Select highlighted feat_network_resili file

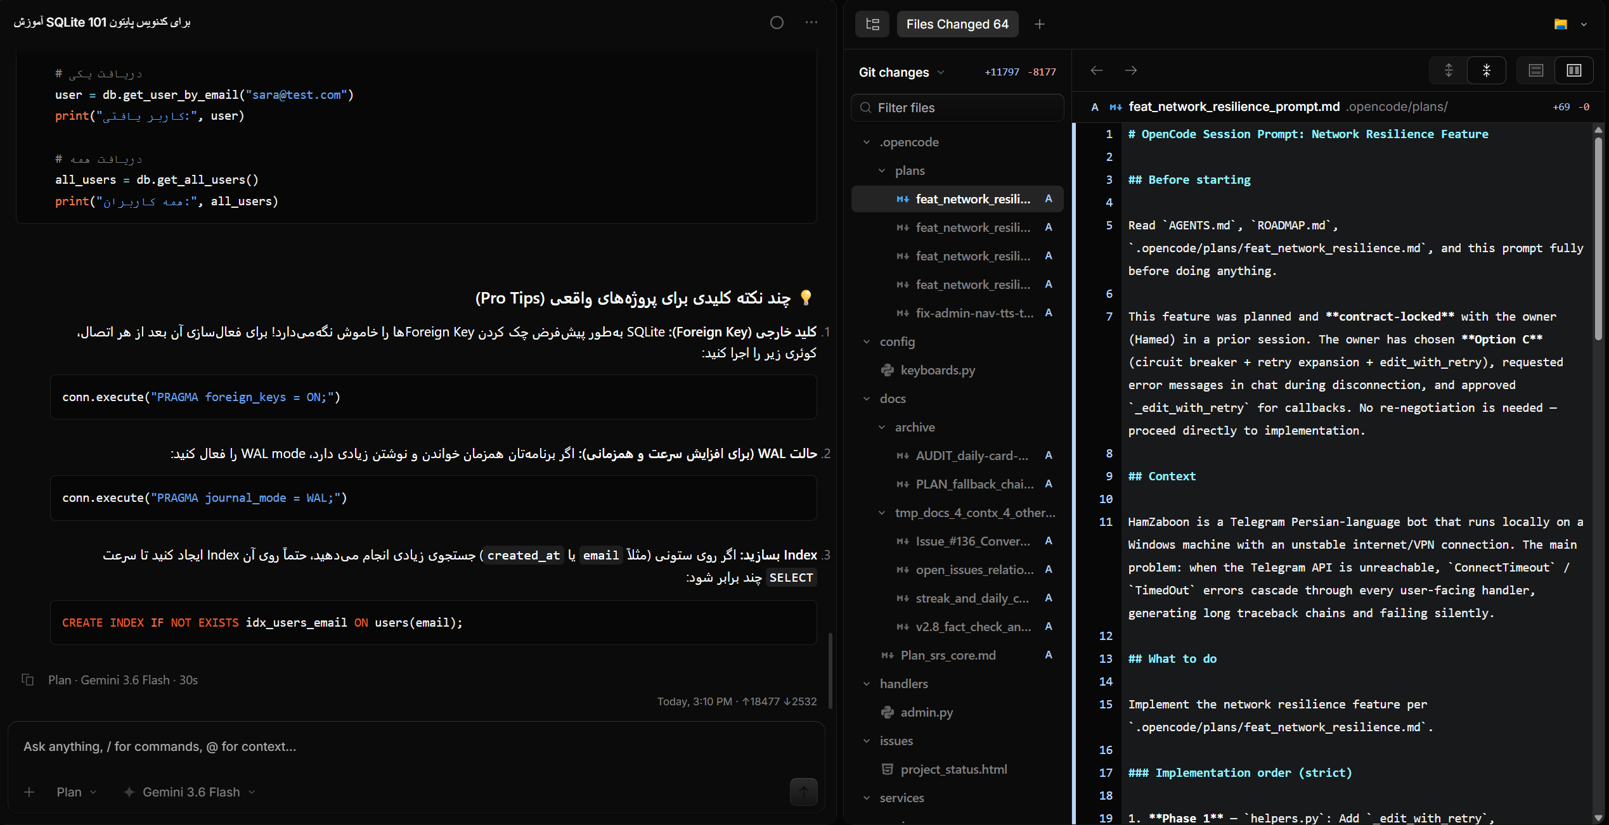957,199
